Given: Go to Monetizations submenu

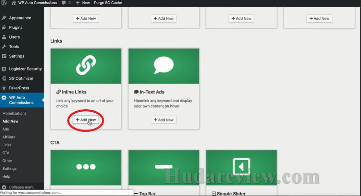Looking at the screenshot, I should pos(14,113).
